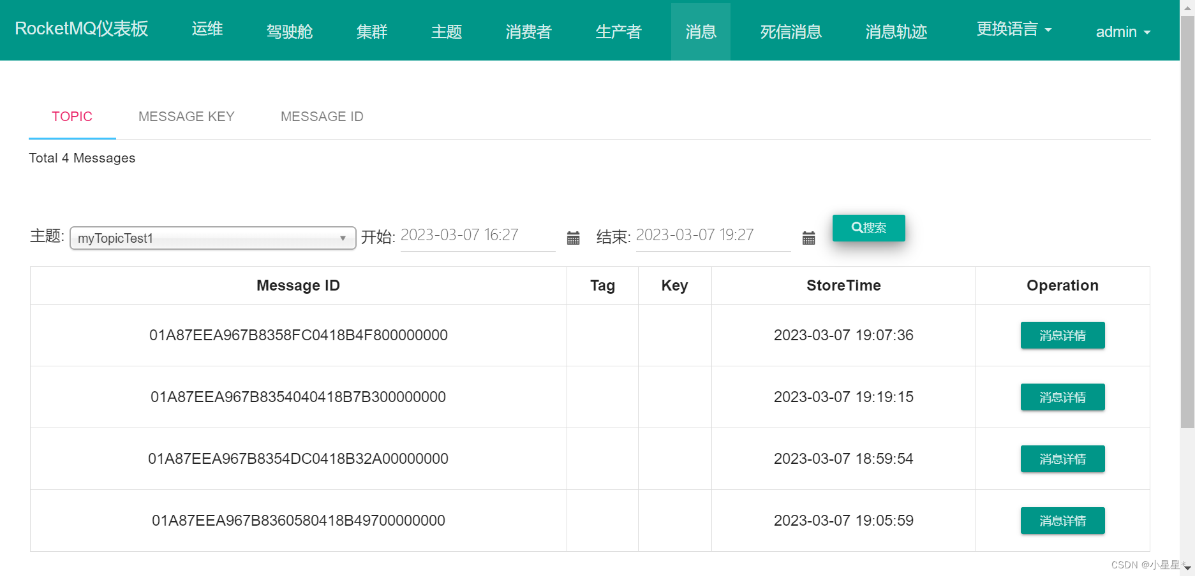This screenshot has height=576, width=1195.
Task: View details for message stored at 19:07:36
Action: [1063, 335]
